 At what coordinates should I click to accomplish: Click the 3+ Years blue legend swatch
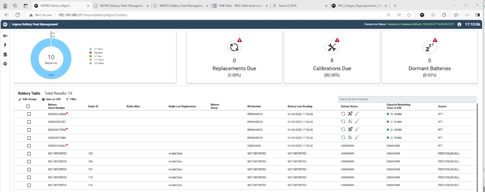[x=91, y=49]
